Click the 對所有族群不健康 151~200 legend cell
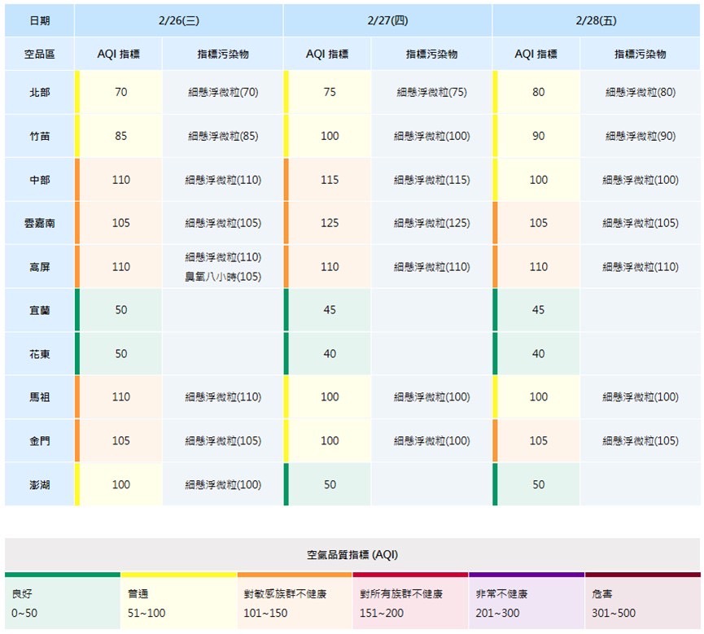704x634 pixels. [x=410, y=601]
